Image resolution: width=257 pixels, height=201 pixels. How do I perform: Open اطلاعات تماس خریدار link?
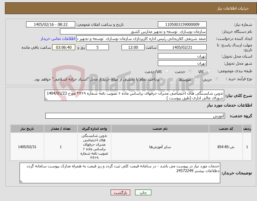tap(58, 39)
